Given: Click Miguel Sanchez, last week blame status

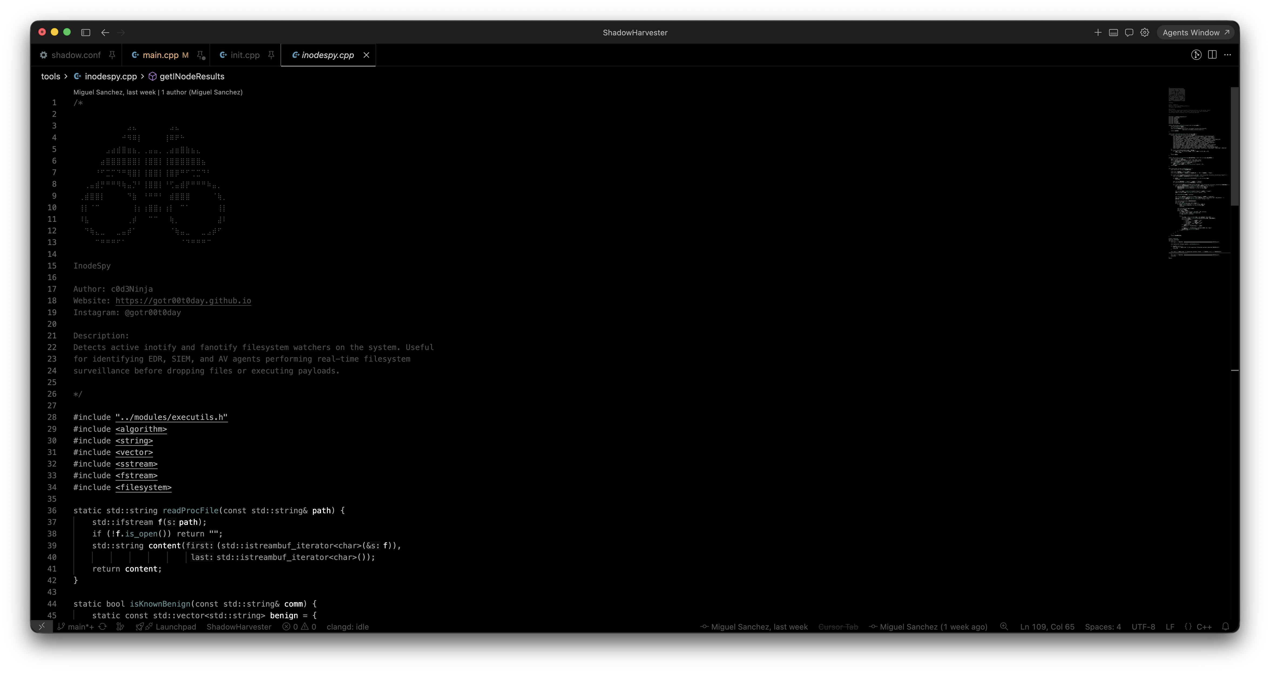Looking at the screenshot, I should coord(754,627).
